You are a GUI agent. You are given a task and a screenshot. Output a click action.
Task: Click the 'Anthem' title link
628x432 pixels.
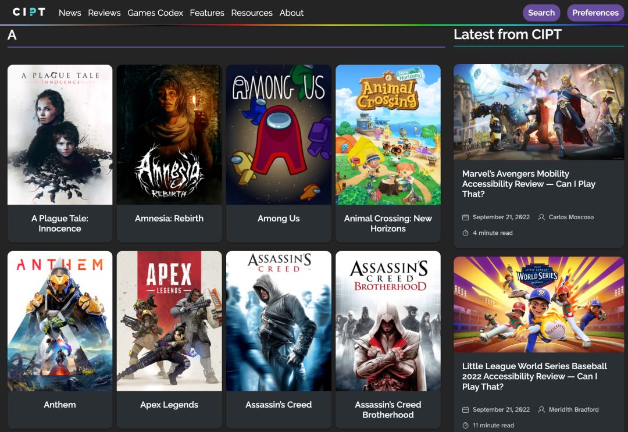(60, 405)
